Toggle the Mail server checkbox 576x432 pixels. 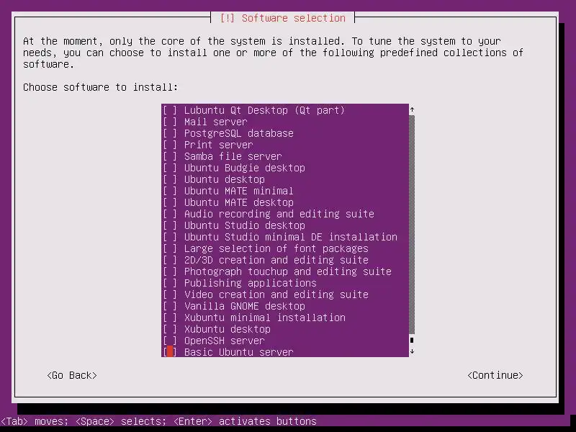point(170,122)
